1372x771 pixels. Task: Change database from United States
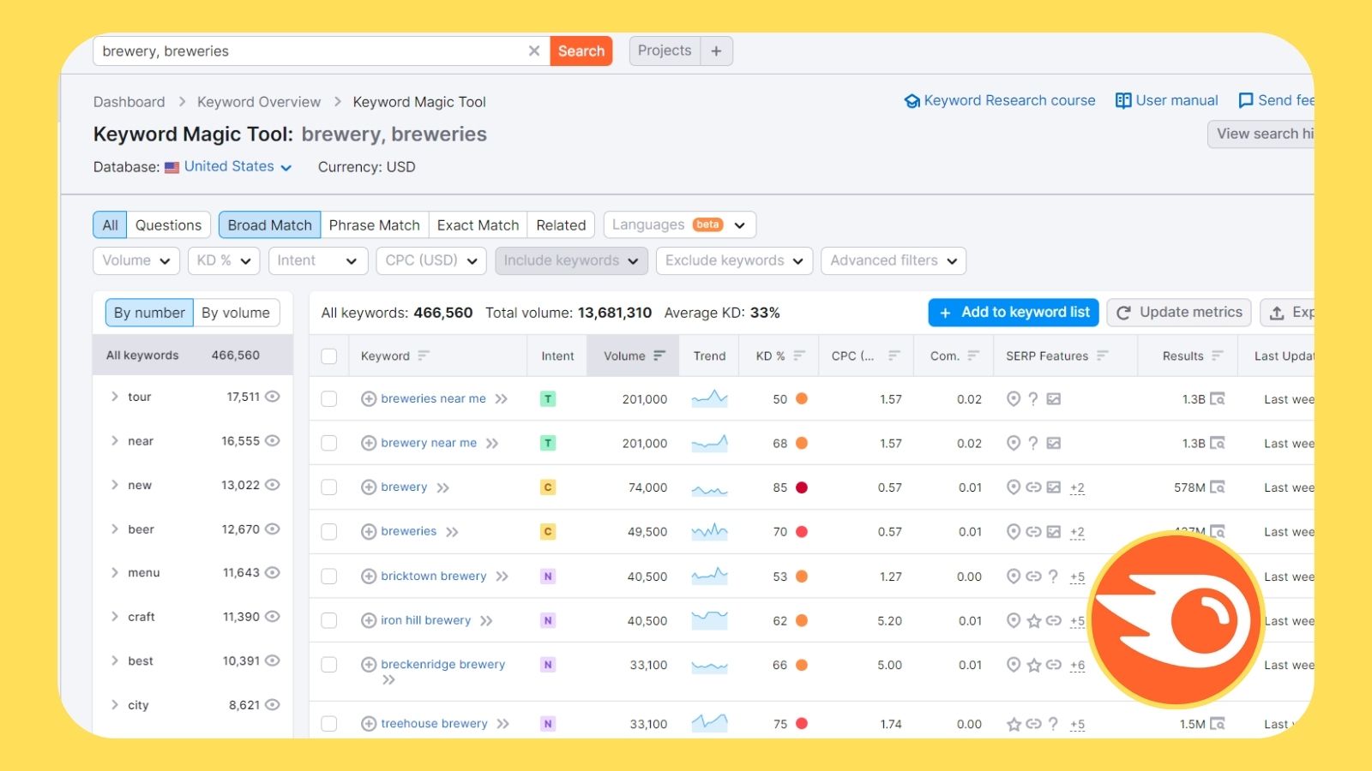pyautogui.click(x=238, y=167)
